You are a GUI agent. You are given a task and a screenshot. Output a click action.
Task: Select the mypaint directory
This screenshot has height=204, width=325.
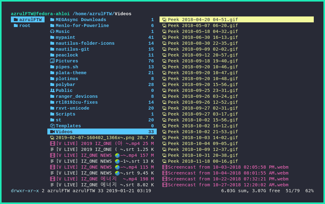click(102, 37)
